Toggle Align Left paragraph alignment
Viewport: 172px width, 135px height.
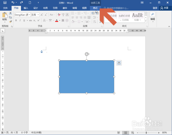point(73,18)
